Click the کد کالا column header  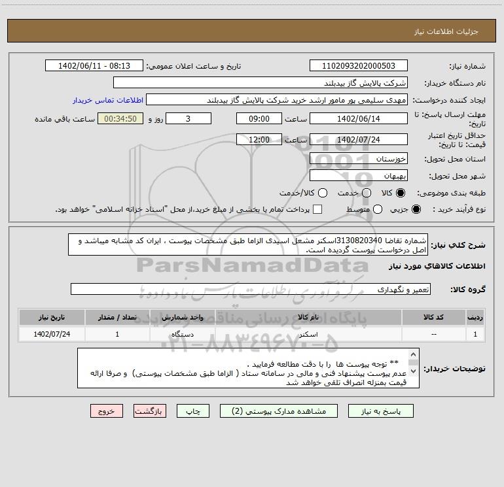[x=433, y=317]
